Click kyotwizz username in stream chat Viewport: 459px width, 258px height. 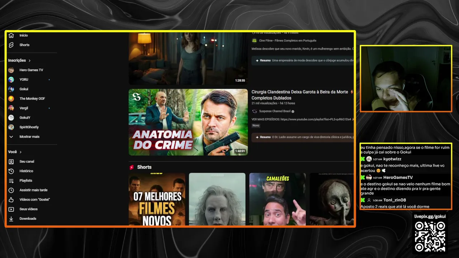[x=392, y=159]
